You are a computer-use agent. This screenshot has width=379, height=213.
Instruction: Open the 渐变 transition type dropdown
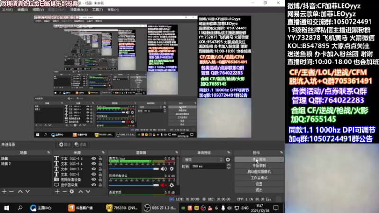tap(204, 160)
